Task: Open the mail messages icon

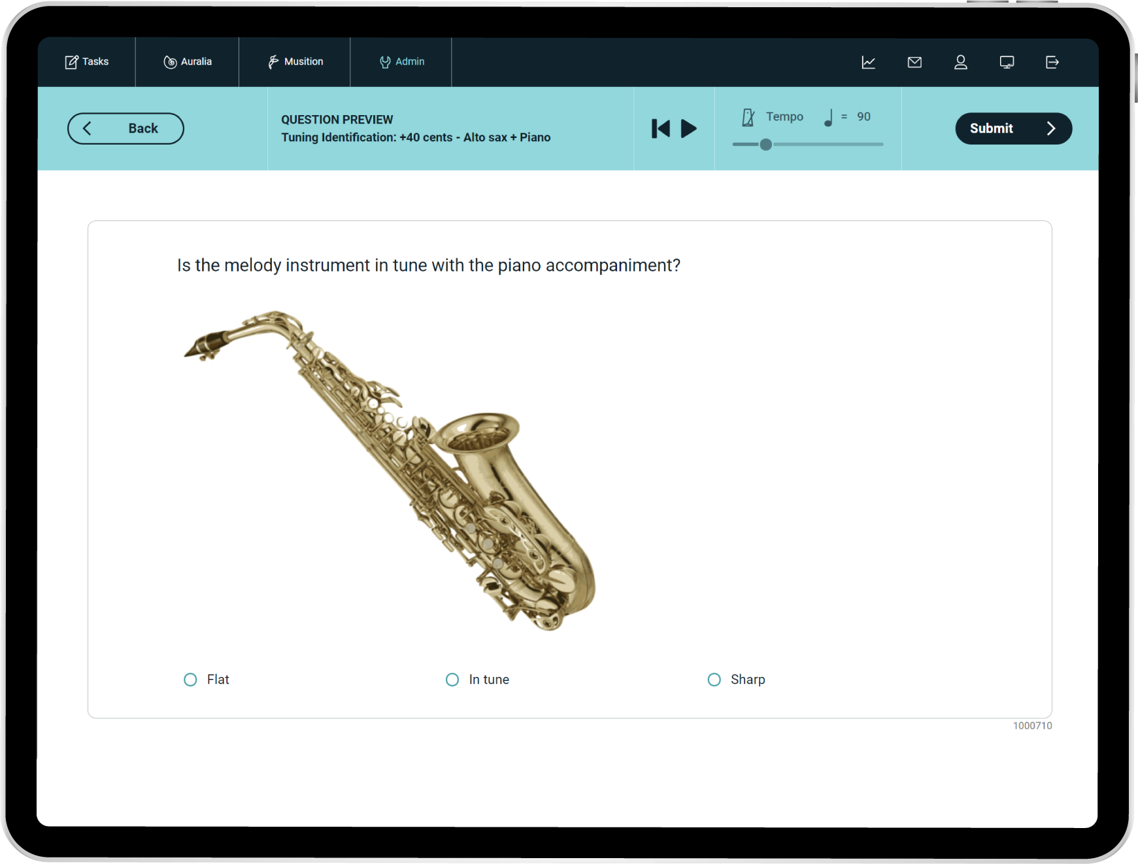Action: [x=914, y=62]
